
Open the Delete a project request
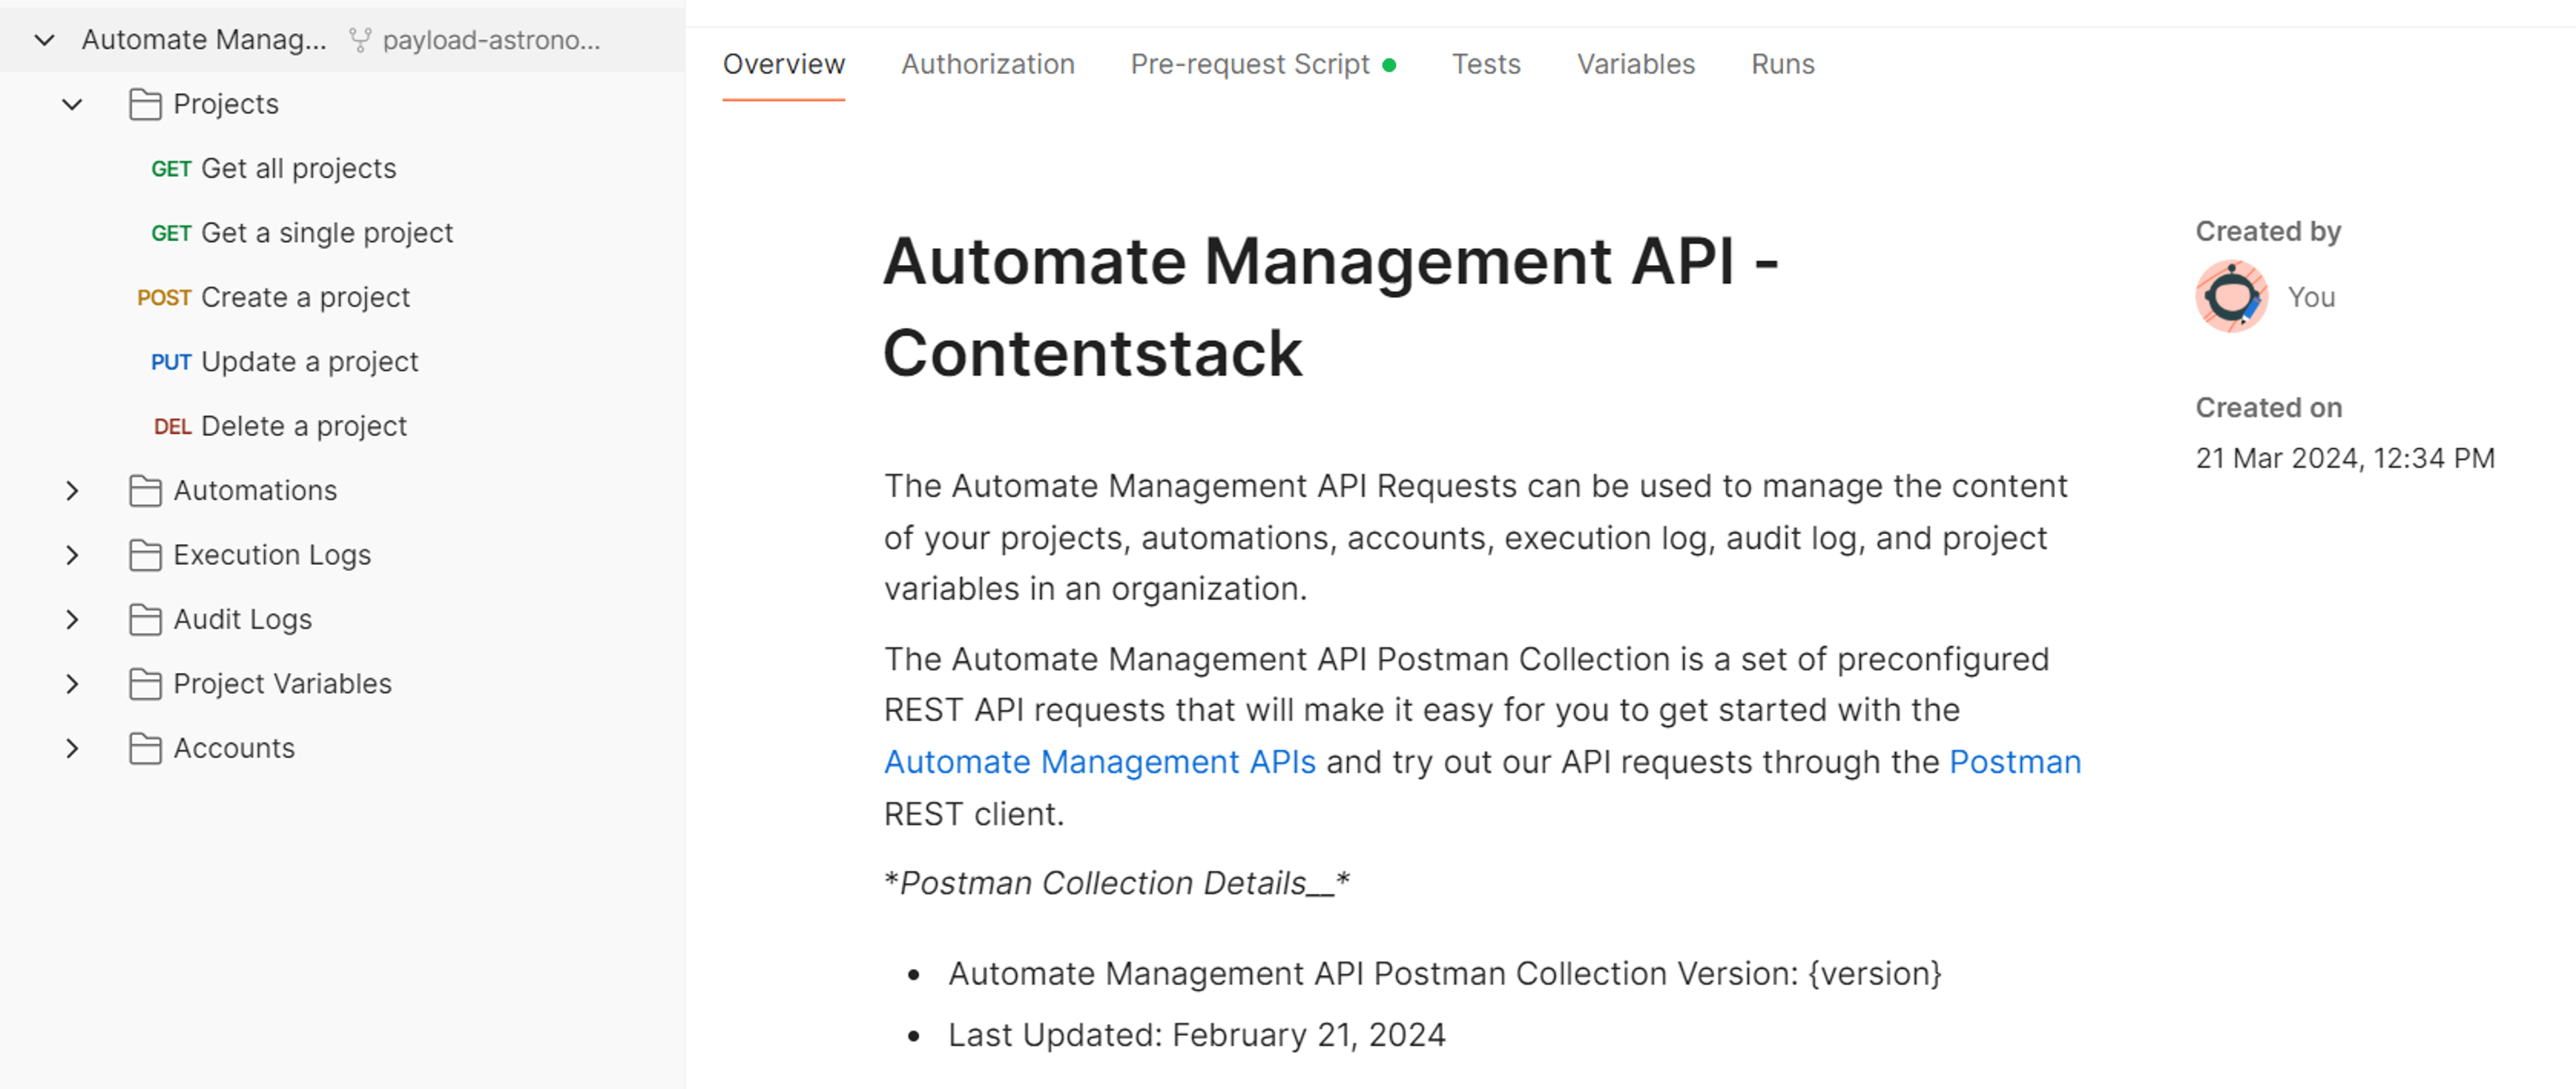pyautogui.click(x=280, y=427)
